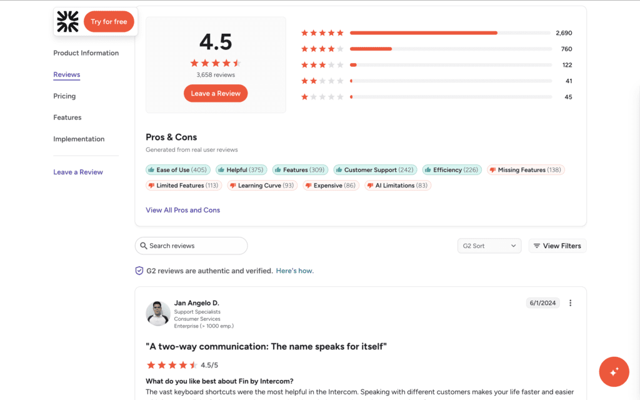Click the thumbs-down icon on Missing Features tag
This screenshot has height=400, width=640.
[493, 169]
